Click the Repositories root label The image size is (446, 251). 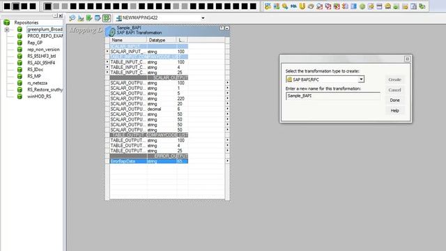pyautogui.click(x=26, y=22)
